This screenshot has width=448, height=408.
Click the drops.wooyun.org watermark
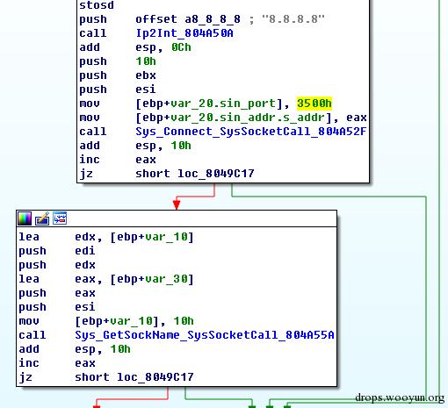tap(400, 397)
